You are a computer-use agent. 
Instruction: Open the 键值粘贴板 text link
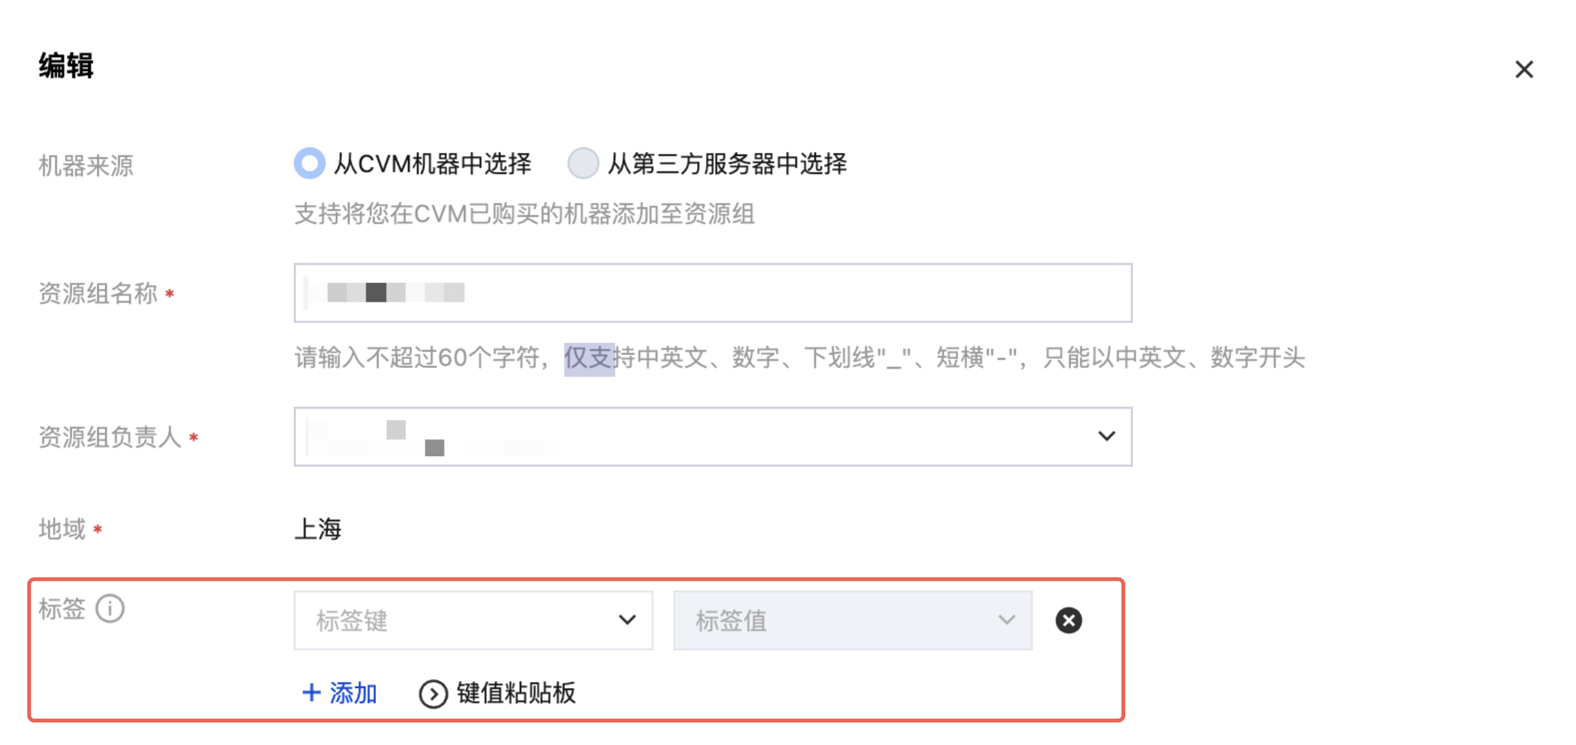click(516, 693)
